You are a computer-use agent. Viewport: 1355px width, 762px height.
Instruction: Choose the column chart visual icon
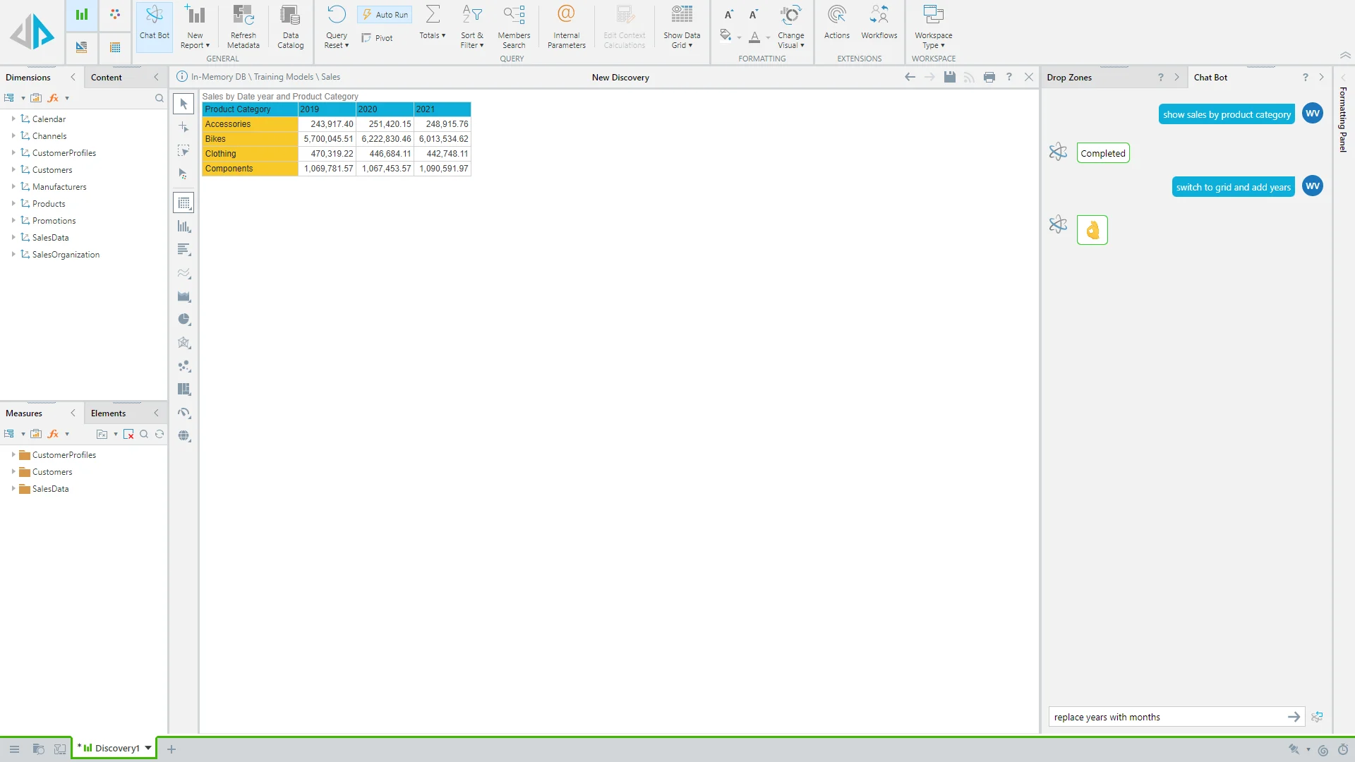tap(184, 226)
